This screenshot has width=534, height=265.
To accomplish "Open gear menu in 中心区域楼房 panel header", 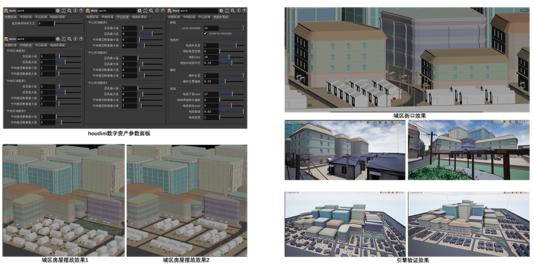I will tap(139, 11).
